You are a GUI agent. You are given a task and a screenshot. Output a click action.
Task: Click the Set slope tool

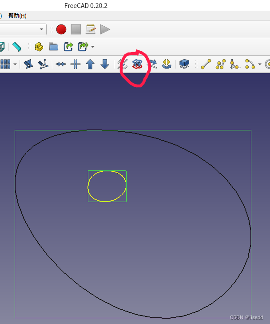pos(152,64)
